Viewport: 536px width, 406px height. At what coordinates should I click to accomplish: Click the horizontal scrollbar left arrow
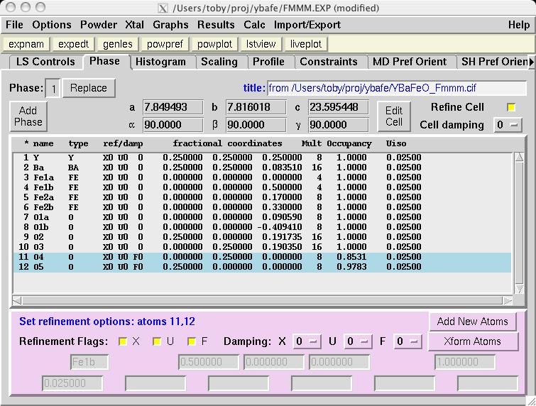coord(17,300)
